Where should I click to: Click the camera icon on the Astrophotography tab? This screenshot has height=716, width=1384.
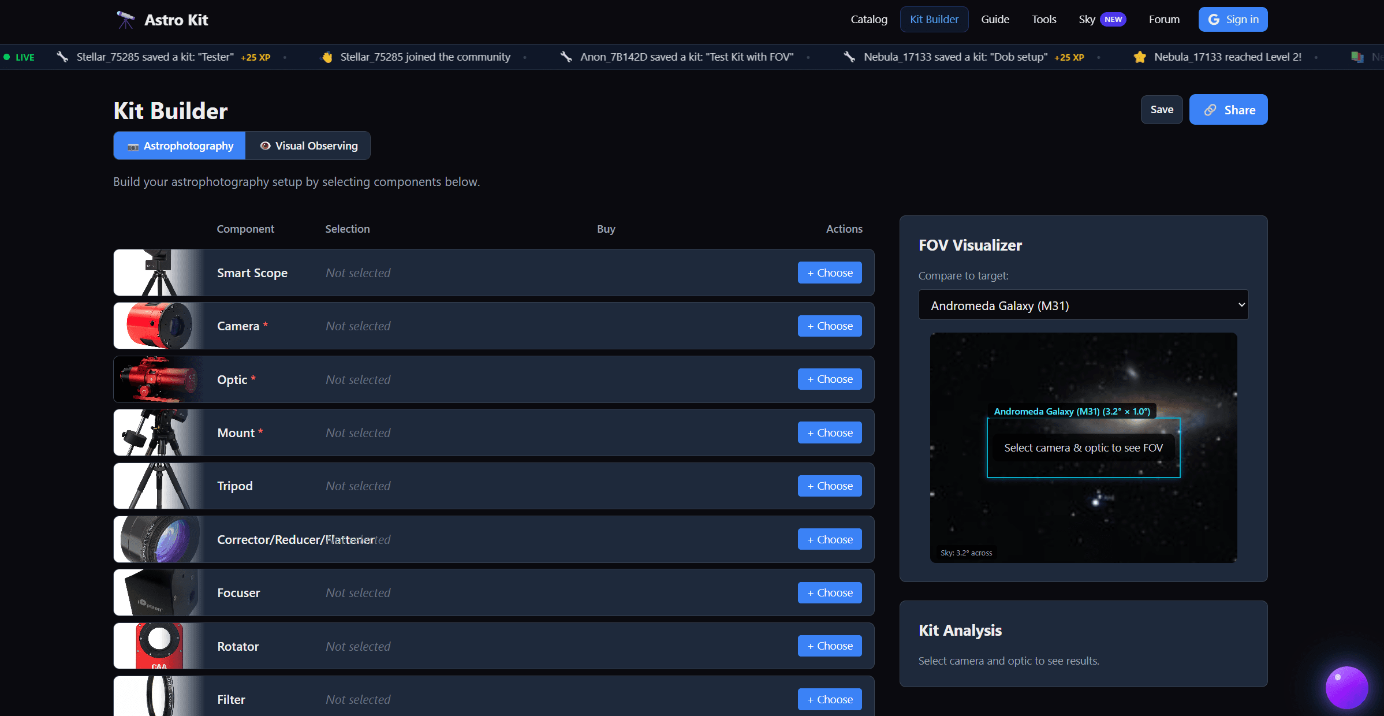pyautogui.click(x=133, y=146)
